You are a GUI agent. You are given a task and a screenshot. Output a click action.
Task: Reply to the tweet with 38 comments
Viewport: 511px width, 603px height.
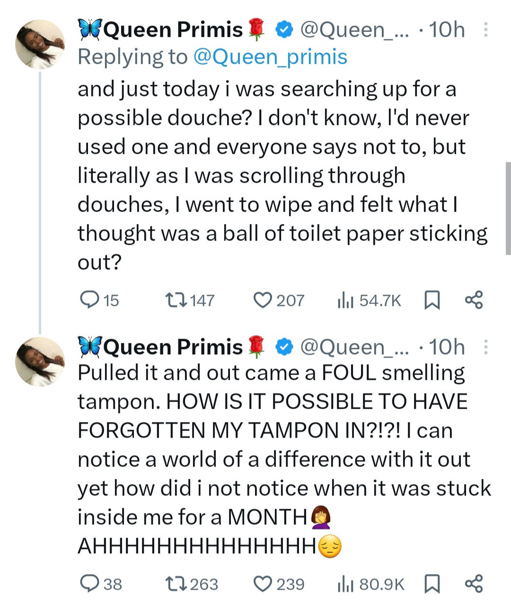[88, 584]
